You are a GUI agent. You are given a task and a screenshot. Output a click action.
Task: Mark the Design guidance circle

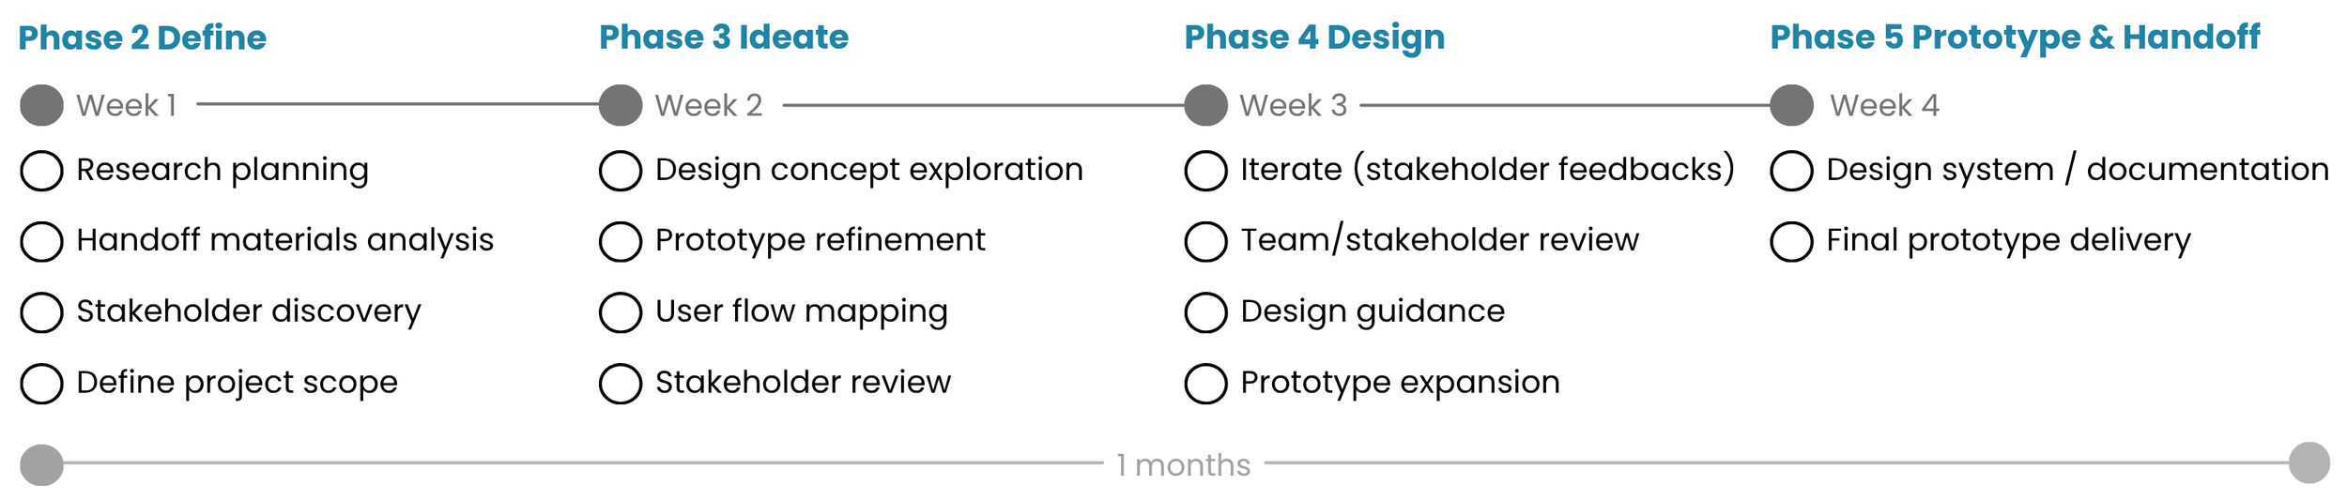(1206, 312)
